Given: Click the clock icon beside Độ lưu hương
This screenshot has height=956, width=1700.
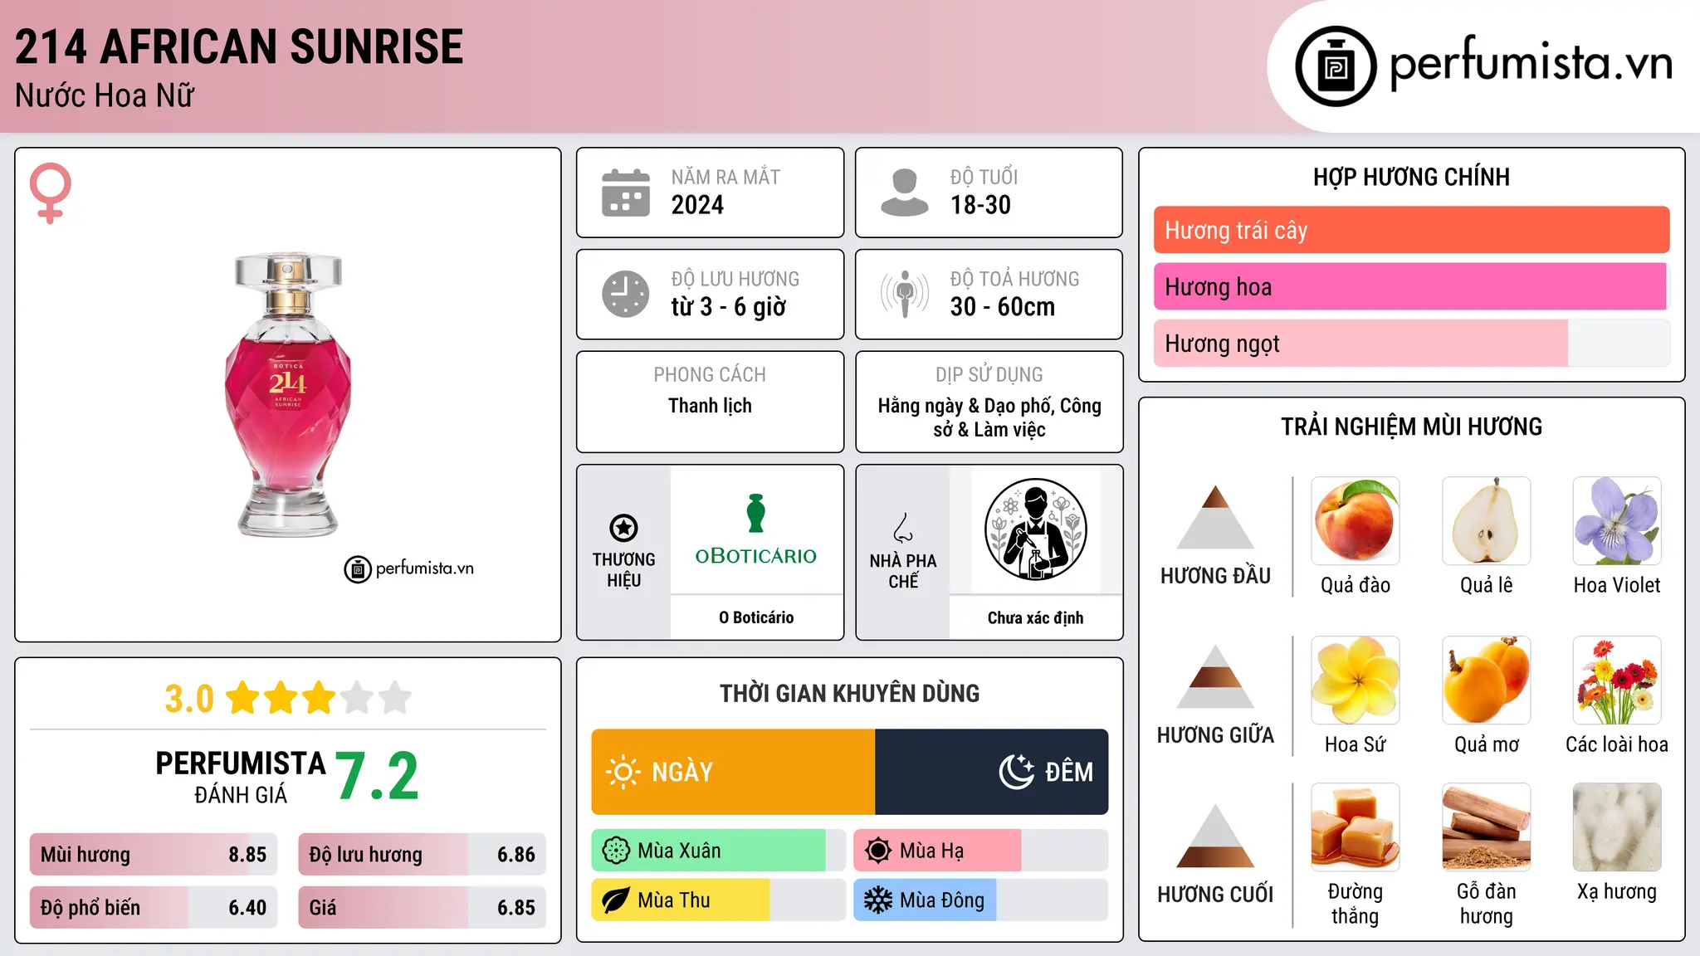Looking at the screenshot, I should (x=626, y=294).
